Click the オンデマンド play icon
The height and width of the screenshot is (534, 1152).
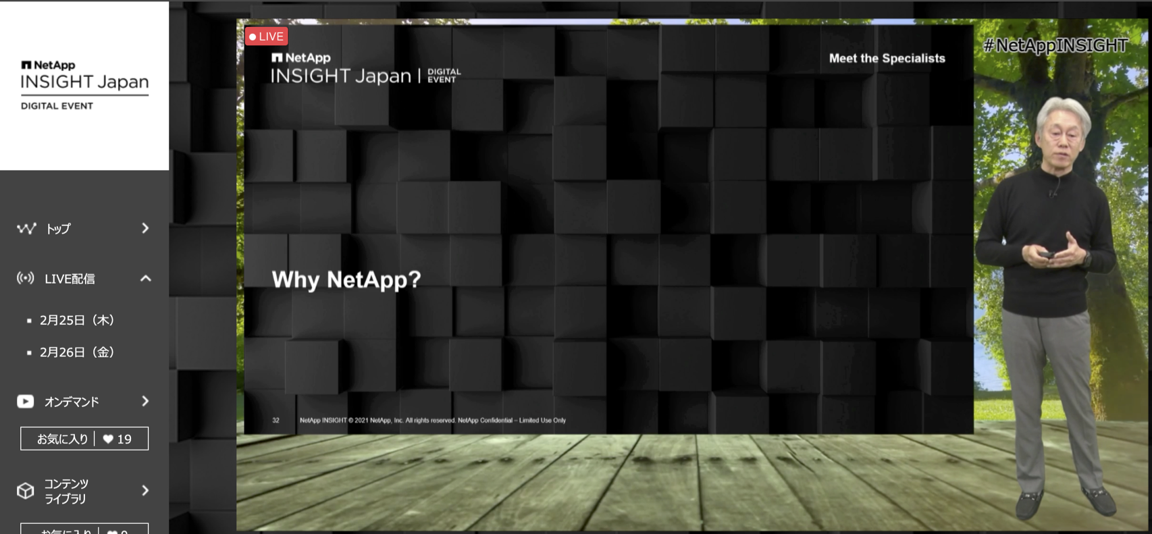click(x=25, y=402)
